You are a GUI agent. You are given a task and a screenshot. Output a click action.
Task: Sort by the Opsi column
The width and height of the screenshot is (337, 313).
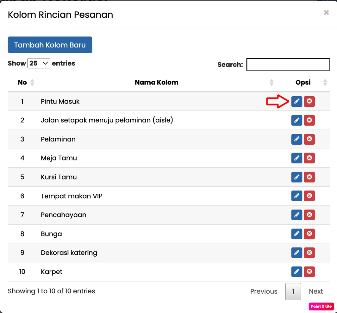(x=303, y=83)
